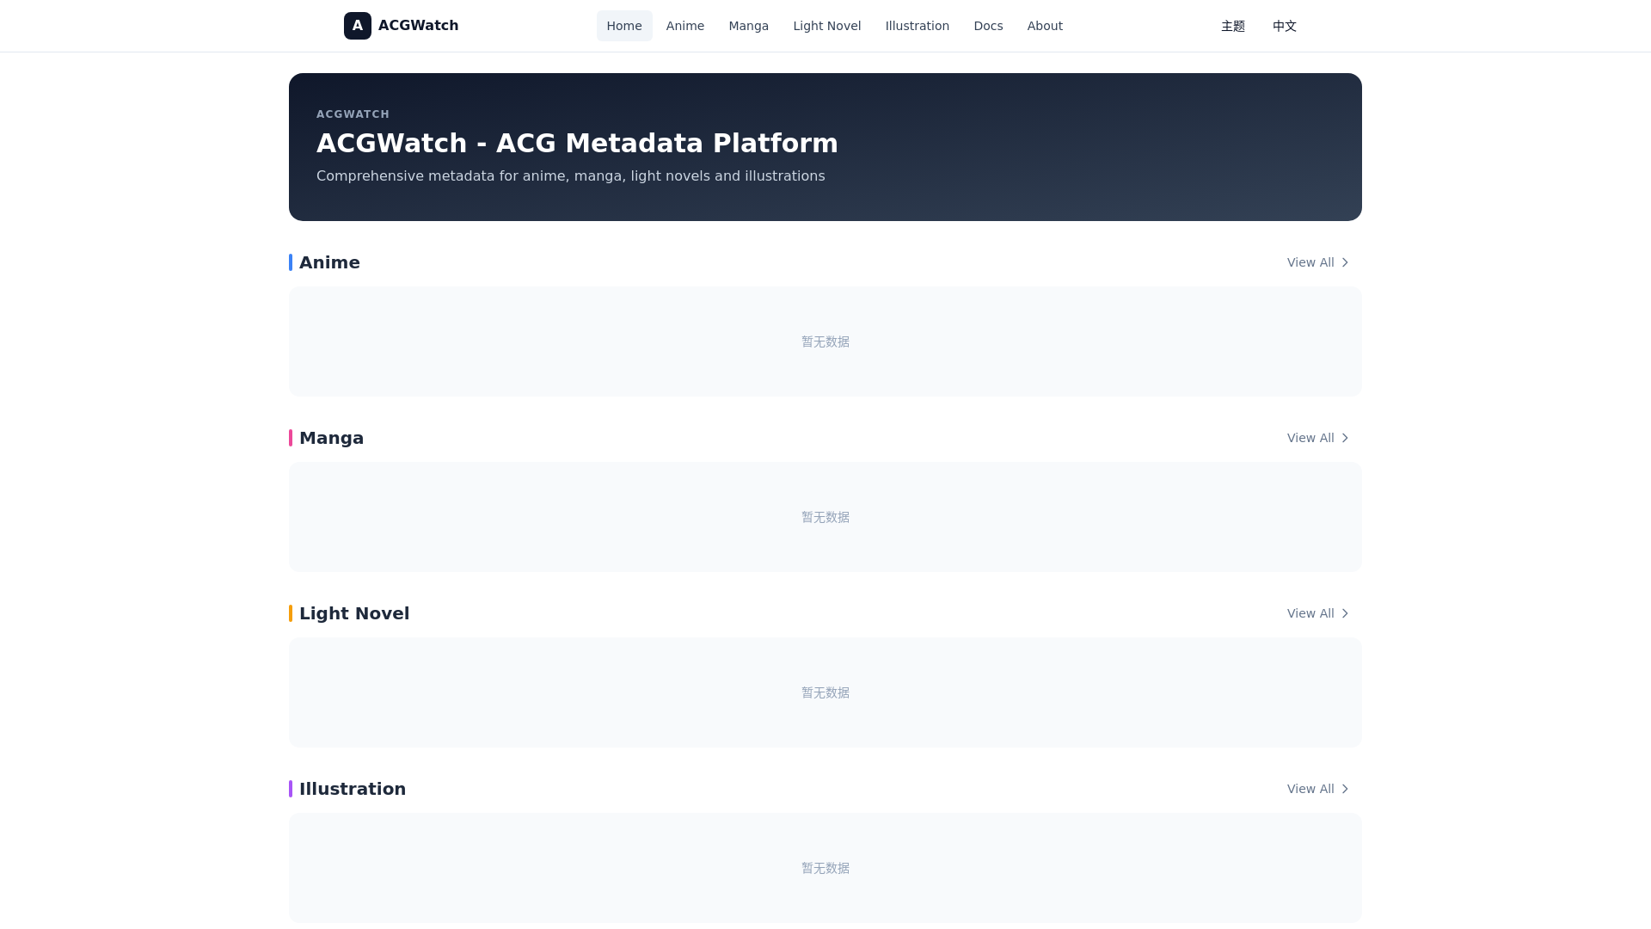Open the About page from the navbar
Viewport: 1651px width, 929px height.
[1045, 26]
